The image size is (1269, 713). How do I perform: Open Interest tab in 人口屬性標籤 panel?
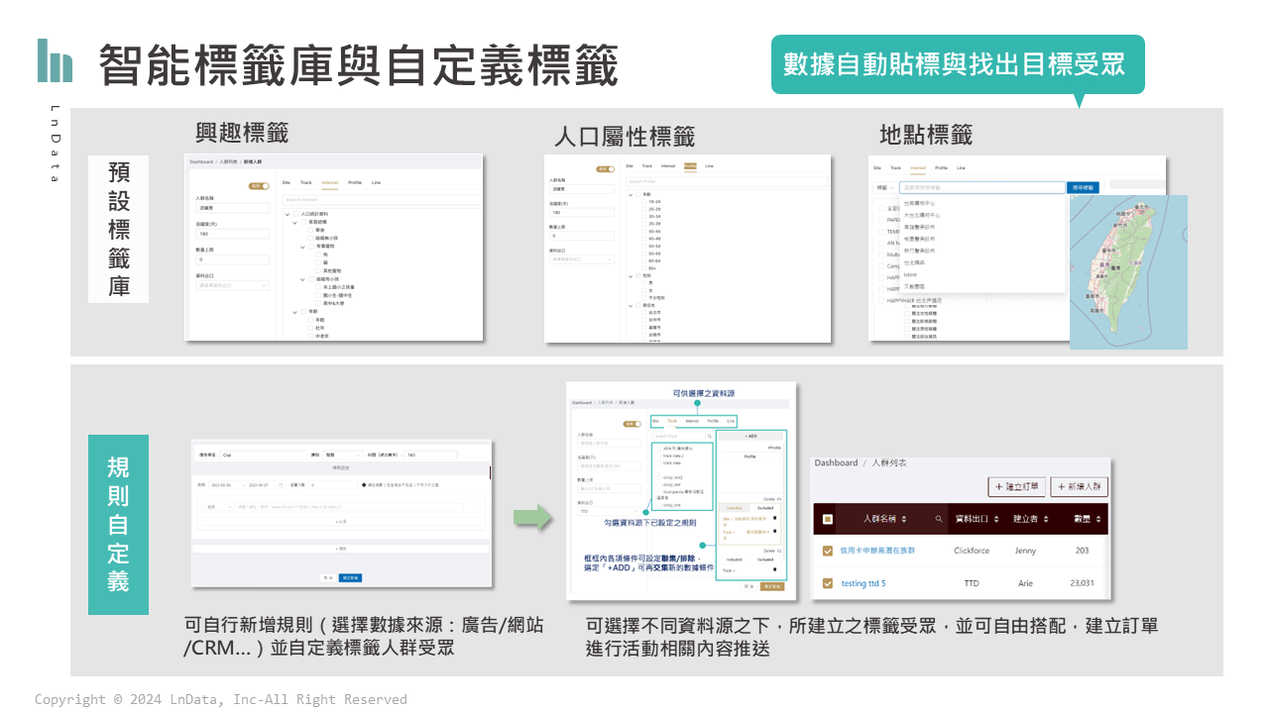coord(668,165)
